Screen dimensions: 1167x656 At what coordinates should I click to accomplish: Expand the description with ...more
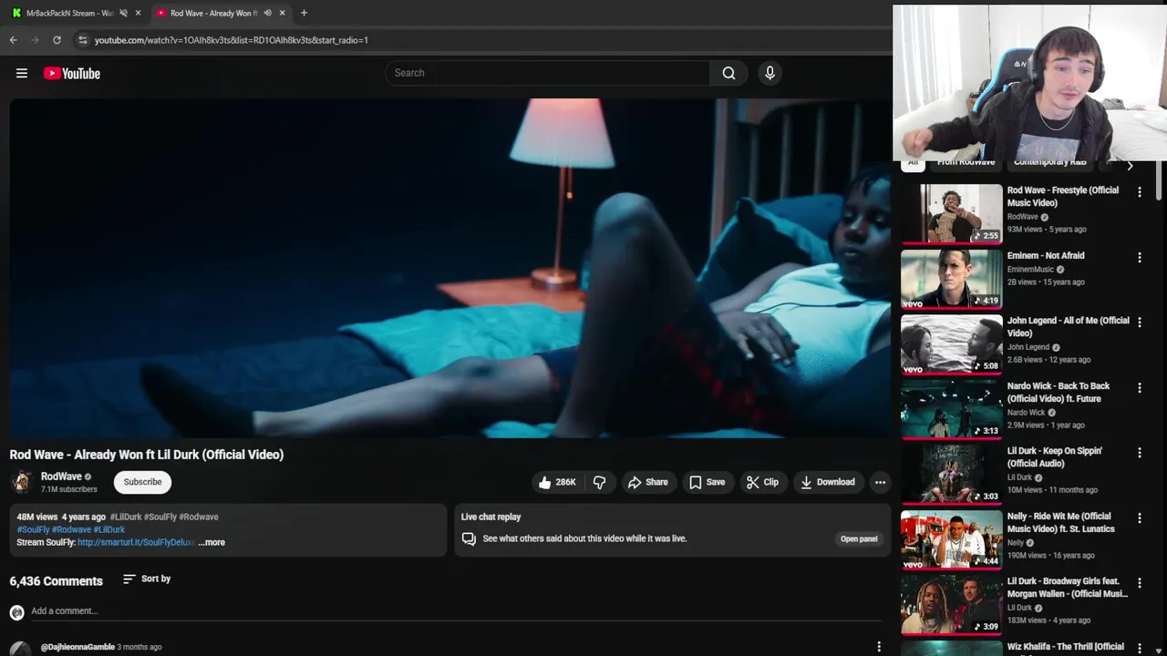(x=212, y=542)
